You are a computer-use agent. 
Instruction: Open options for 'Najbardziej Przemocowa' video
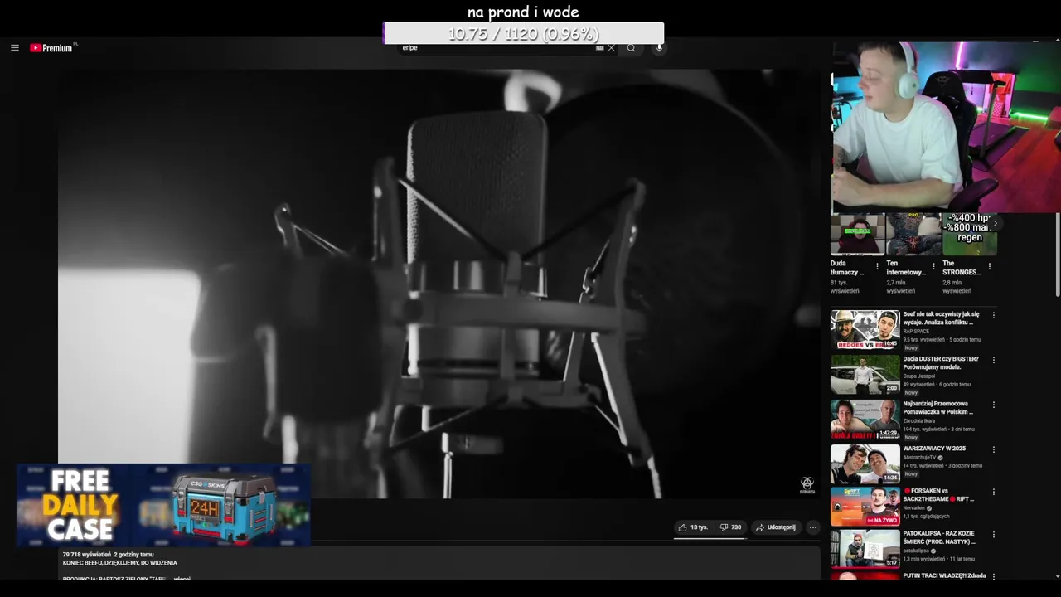pyautogui.click(x=994, y=405)
